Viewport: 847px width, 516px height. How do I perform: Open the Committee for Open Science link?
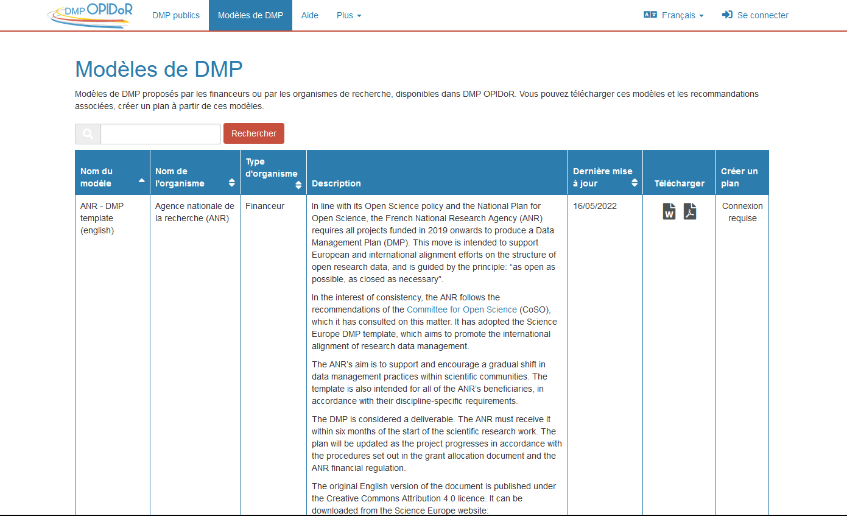462,309
